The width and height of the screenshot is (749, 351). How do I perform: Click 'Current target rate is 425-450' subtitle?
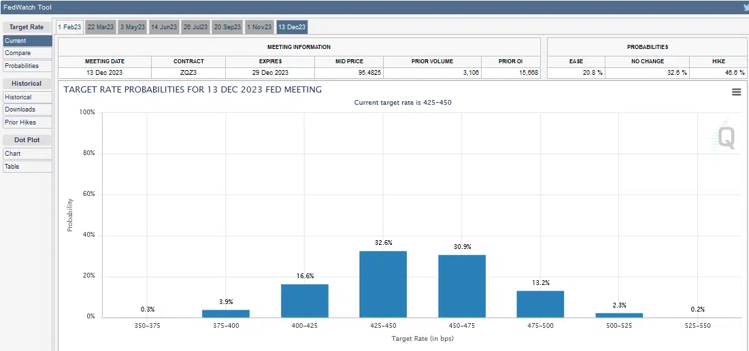click(x=403, y=103)
